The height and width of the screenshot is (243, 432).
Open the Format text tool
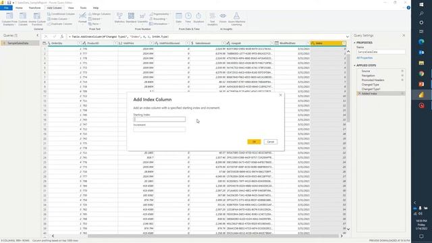click(82, 18)
